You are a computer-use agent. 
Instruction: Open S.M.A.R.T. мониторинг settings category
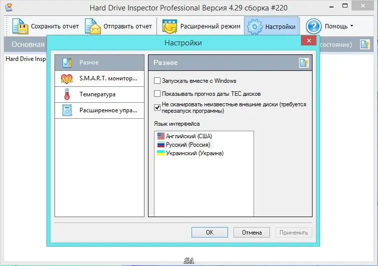tap(99, 78)
